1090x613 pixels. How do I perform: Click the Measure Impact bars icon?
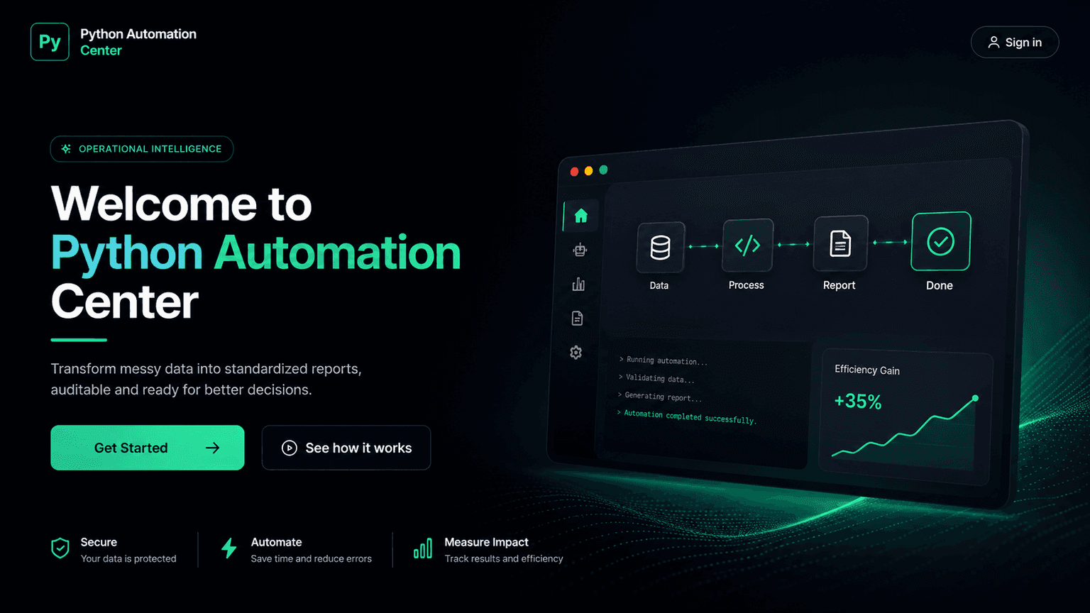[x=423, y=548]
